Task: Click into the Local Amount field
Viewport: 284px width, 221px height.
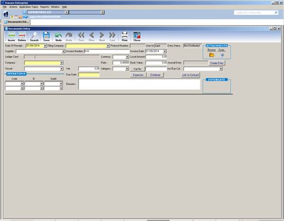Action: click(156, 57)
